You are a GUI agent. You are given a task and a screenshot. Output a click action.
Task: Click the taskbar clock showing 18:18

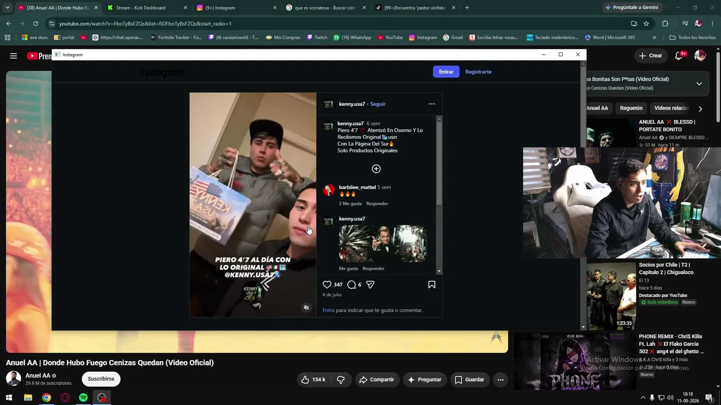click(688, 398)
